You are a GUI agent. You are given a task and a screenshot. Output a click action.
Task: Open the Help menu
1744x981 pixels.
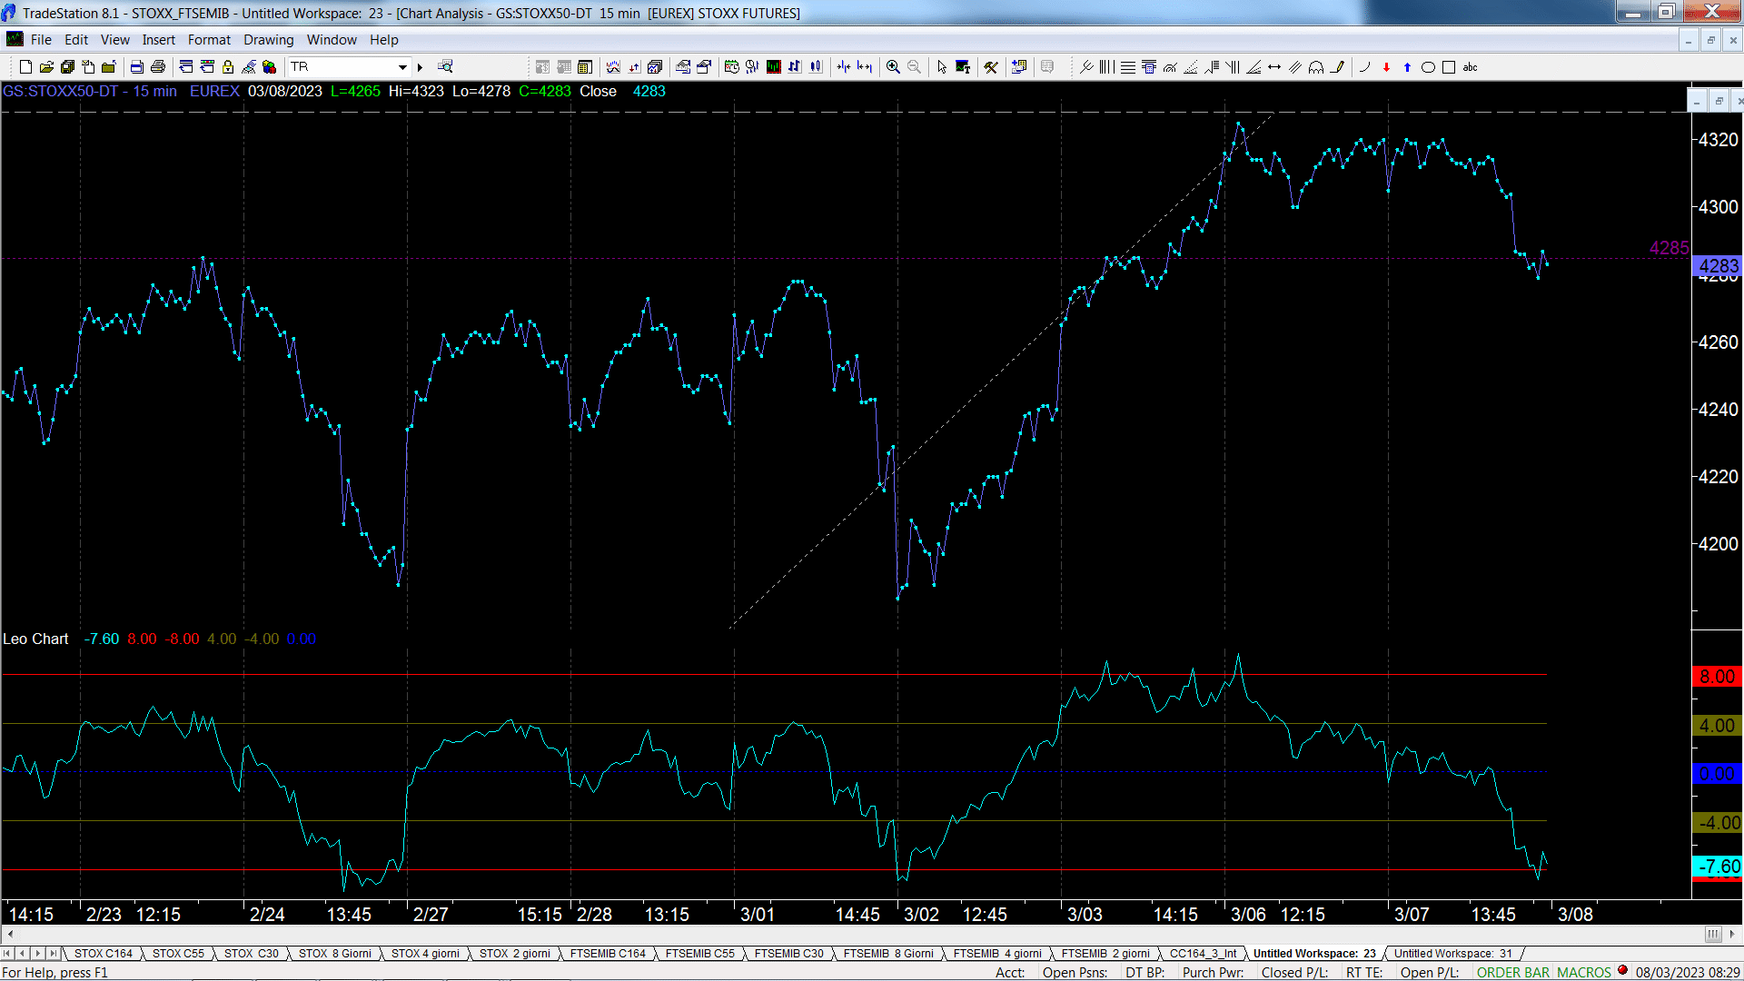coord(383,40)
